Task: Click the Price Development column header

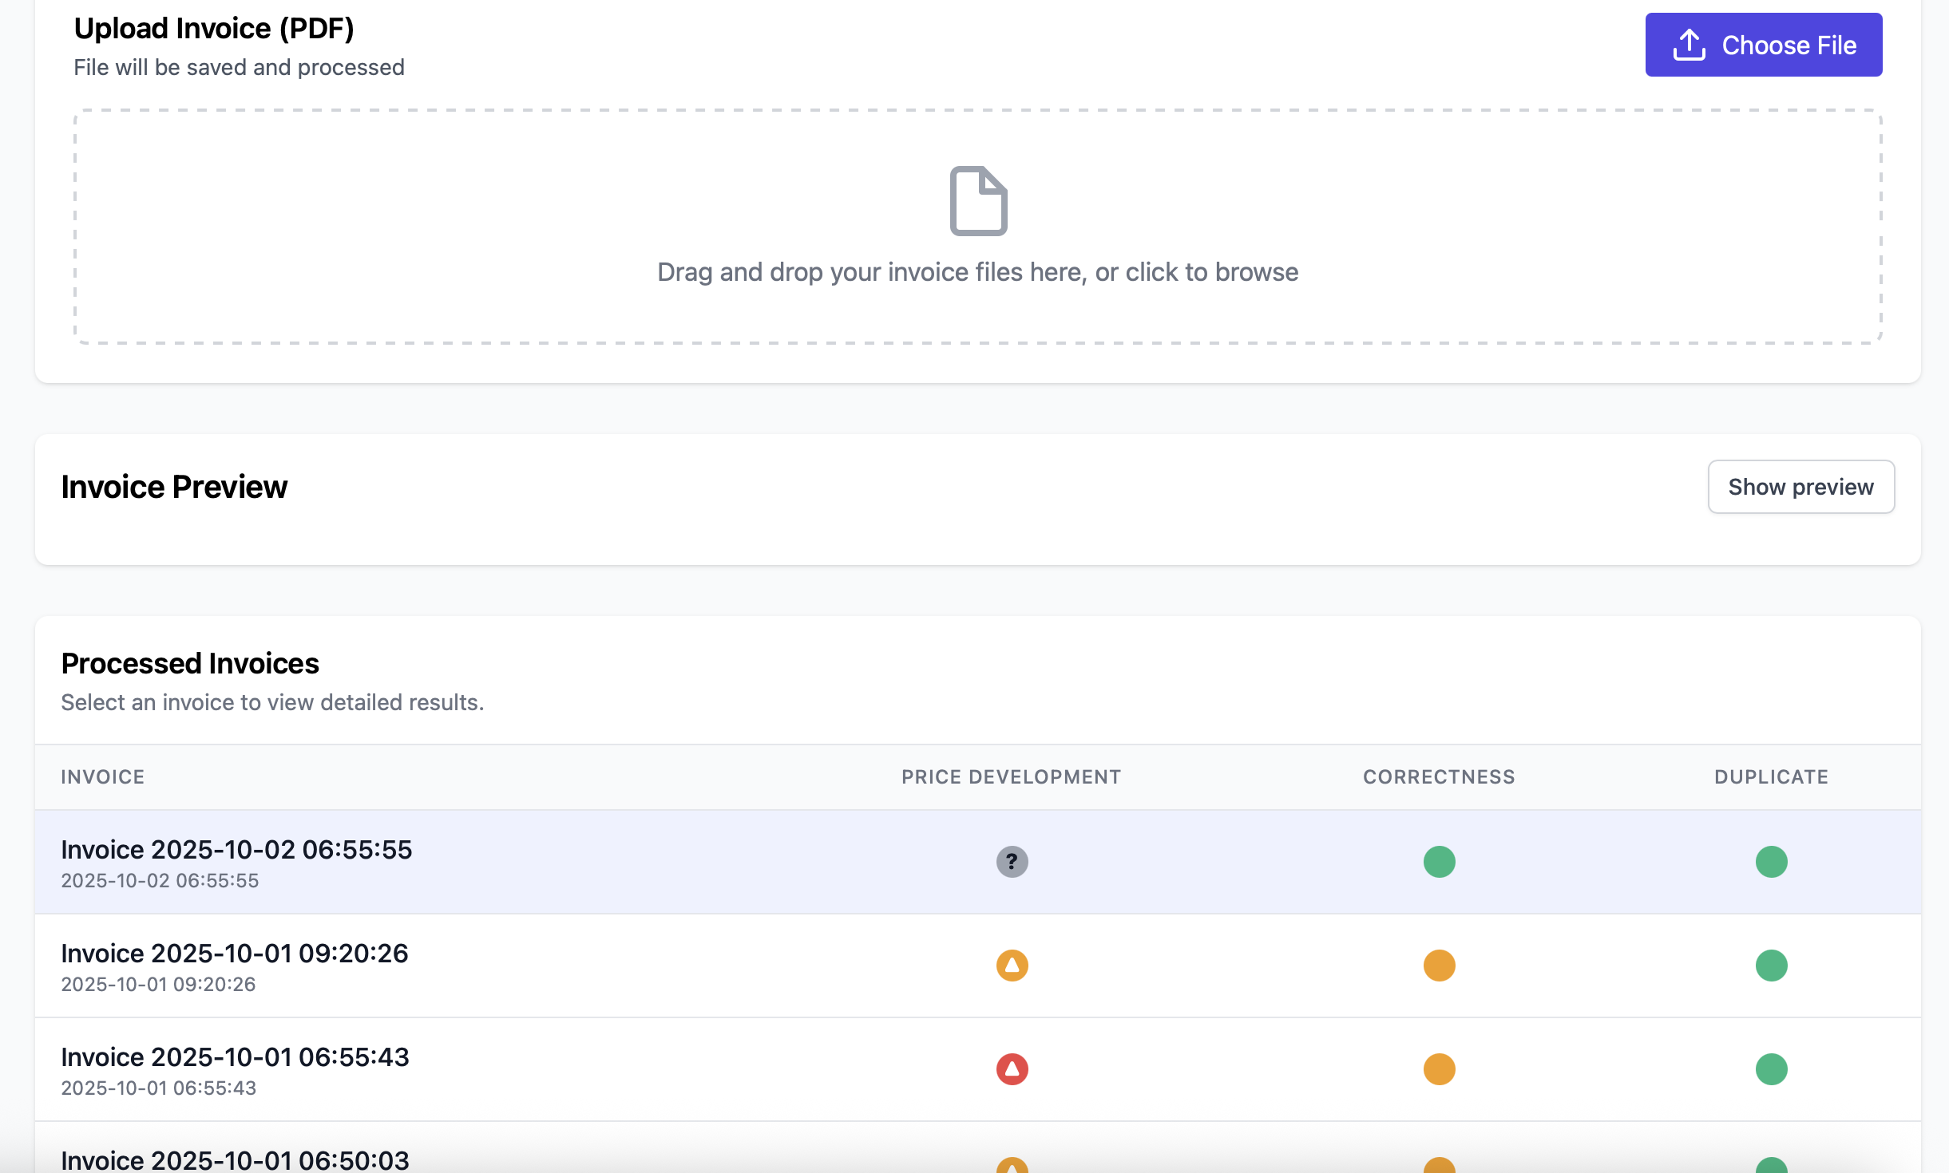Action: [1011, 777]
